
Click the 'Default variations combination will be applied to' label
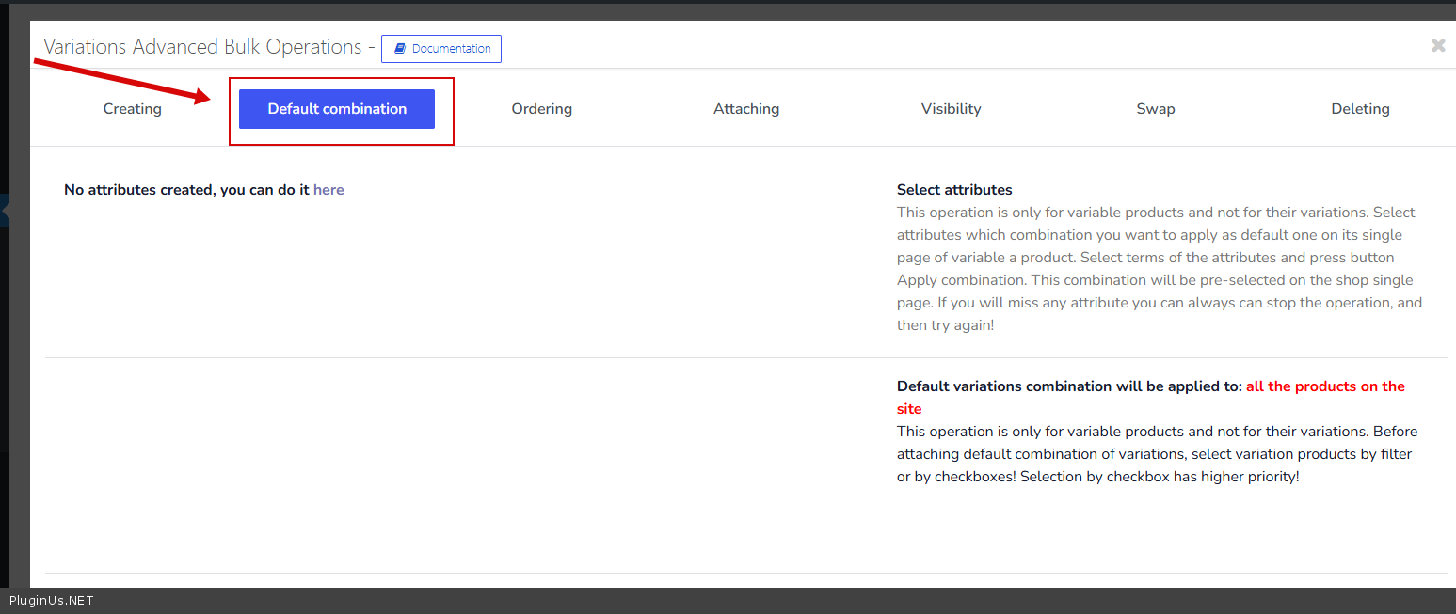click(x=1068, y=386)
